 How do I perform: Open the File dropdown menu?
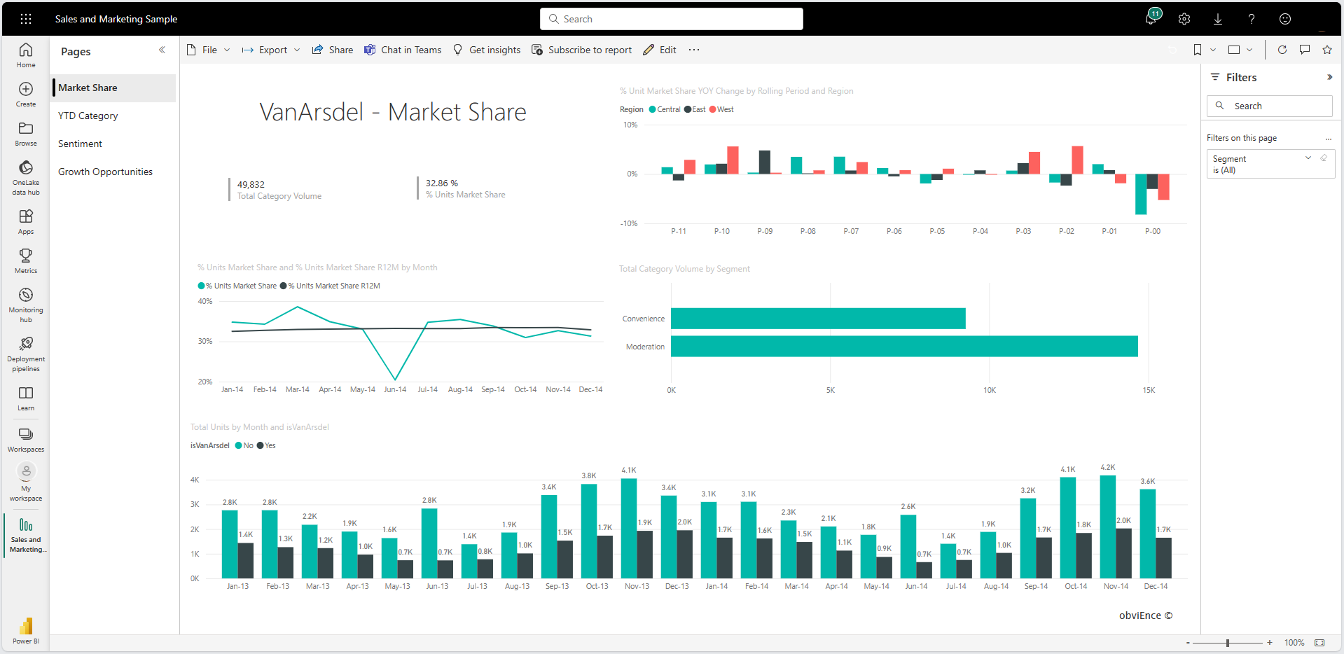tap(209, 50)
